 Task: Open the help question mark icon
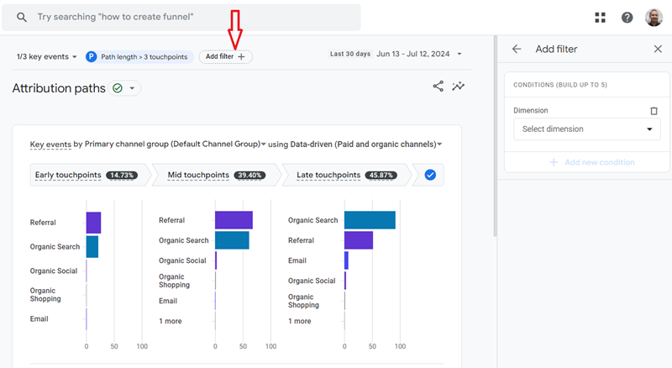click(627, 17)
